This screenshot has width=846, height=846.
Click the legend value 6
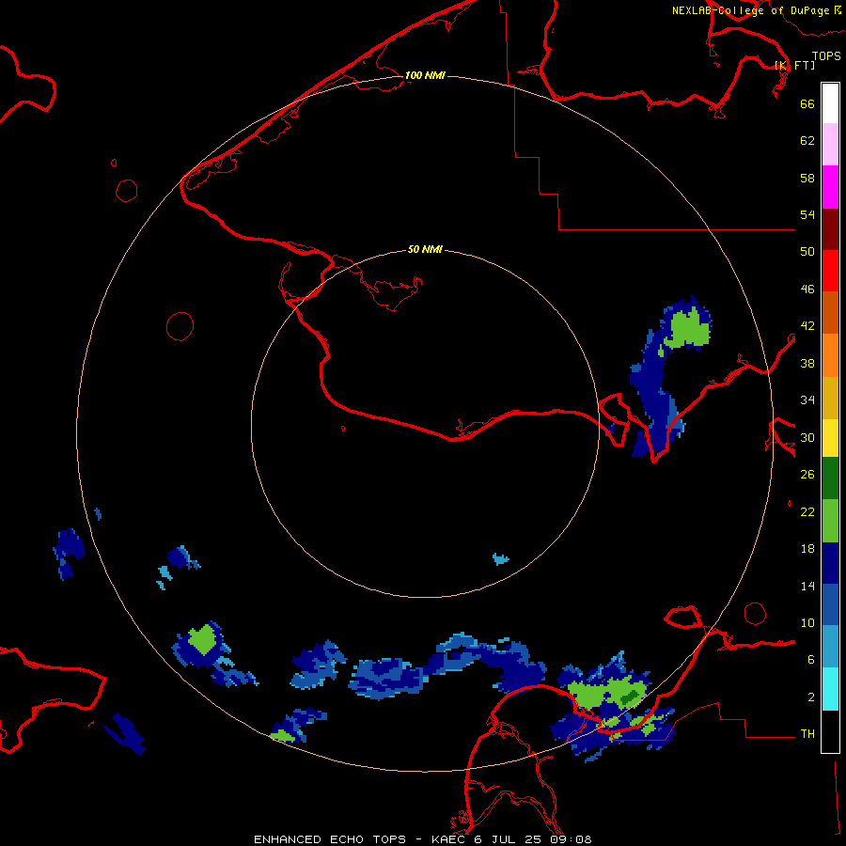(811, 659)
